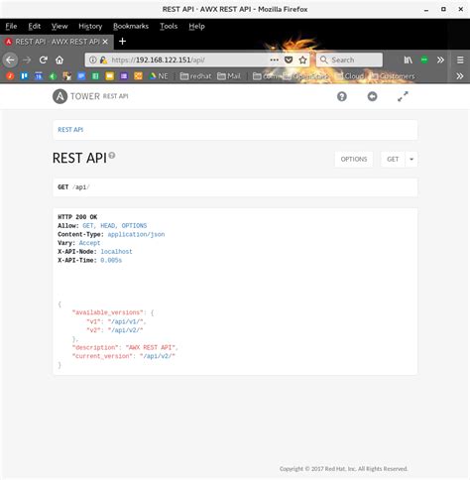Click the Tower back arrow circle icon

point(372,96)
